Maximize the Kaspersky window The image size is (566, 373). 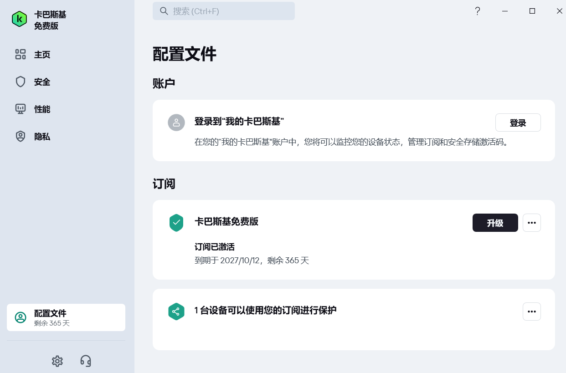coord(532,11)
